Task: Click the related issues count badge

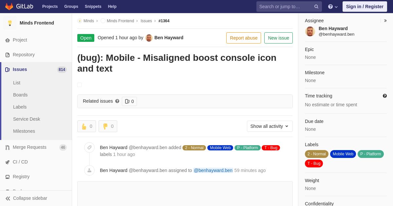Action: [x=129, y=101]
